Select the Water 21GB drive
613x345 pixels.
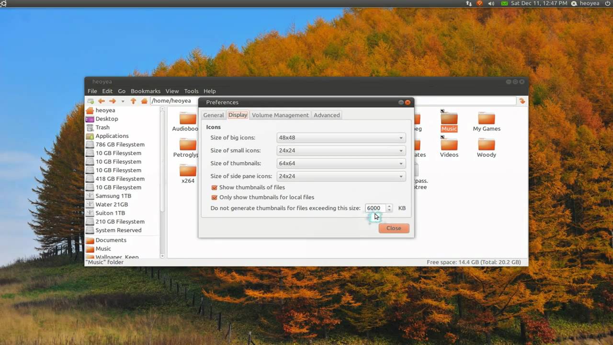click(x=107, y=205)
